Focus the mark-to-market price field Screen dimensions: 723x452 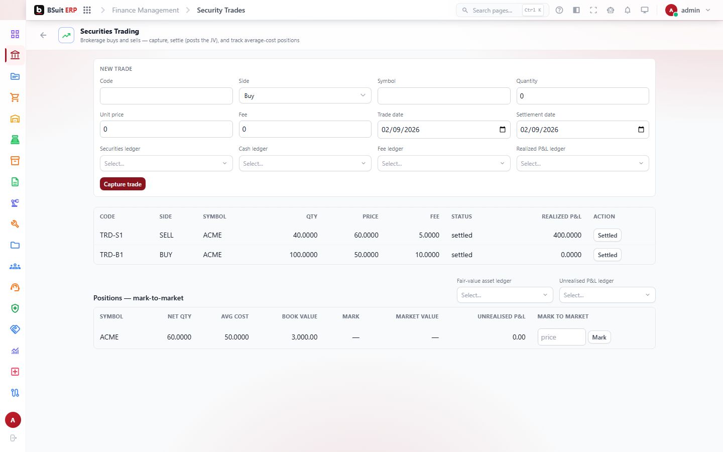561,337
